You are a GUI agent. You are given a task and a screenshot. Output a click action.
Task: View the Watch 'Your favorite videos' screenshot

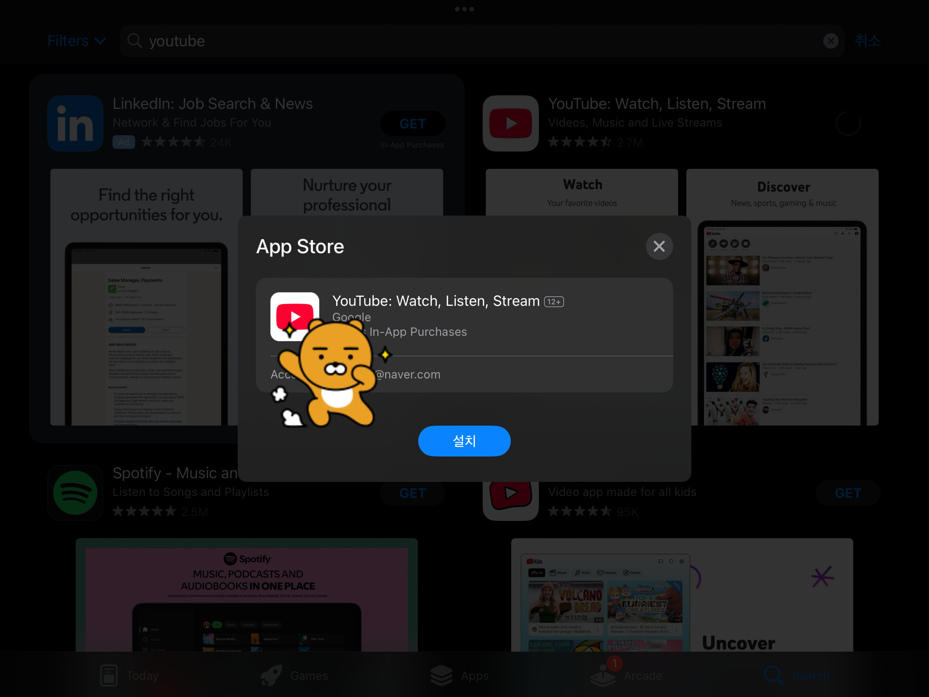pos(582,192)
